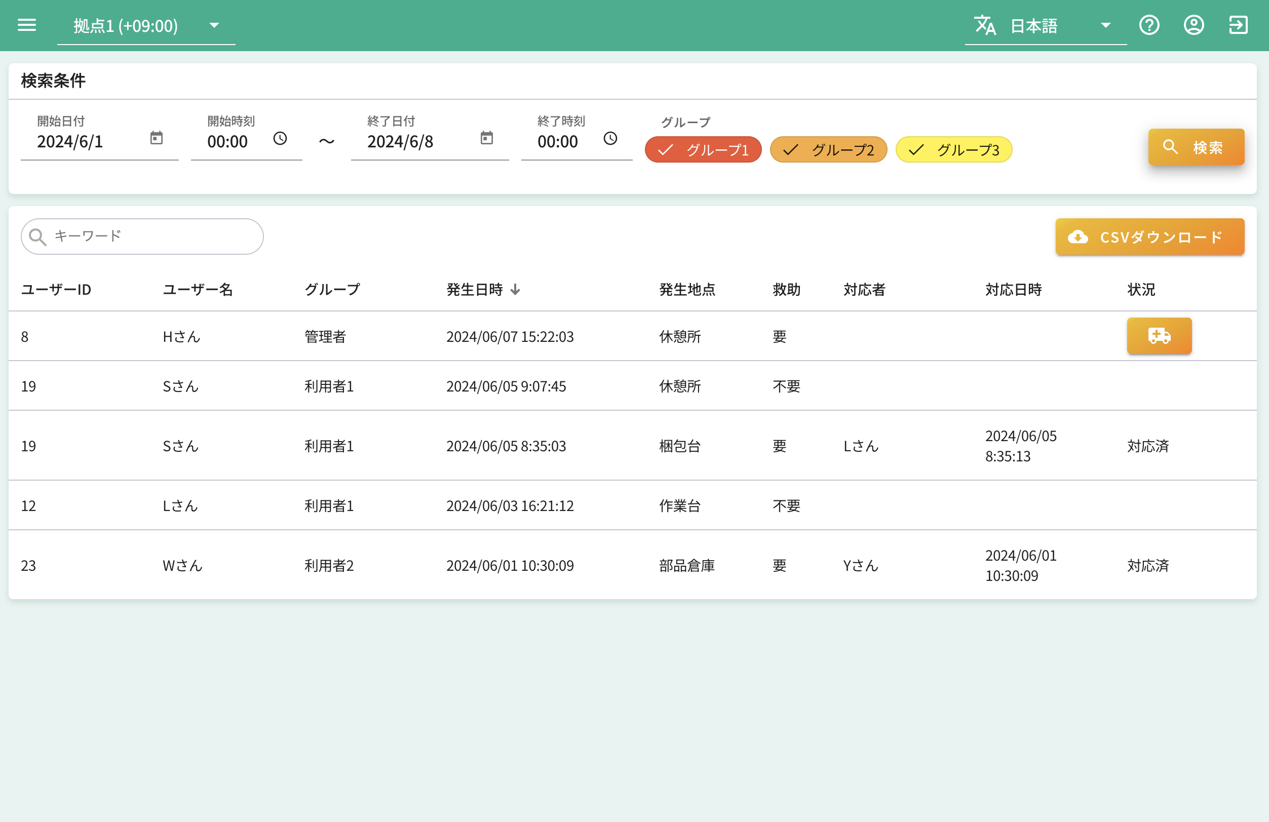Select the ユーザーID column header
1269x822 pixels.
[x=55, y=290]
